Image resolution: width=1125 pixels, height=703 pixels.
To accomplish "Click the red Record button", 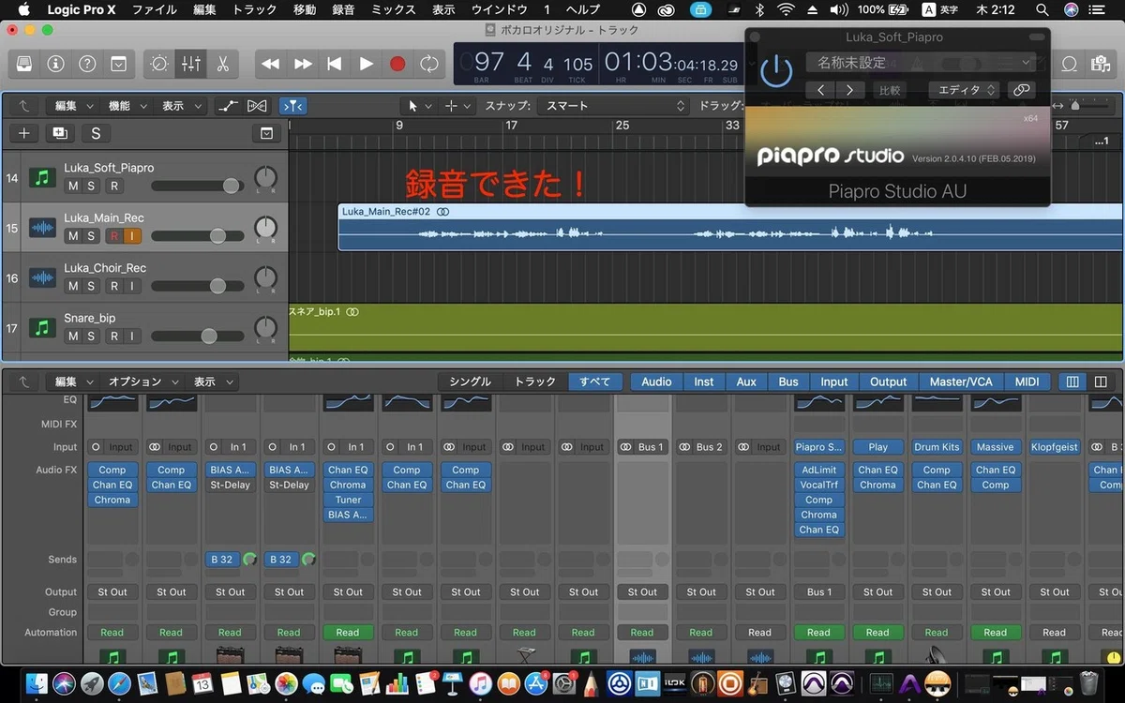I will pyautogui.click(x=397, y=64).
